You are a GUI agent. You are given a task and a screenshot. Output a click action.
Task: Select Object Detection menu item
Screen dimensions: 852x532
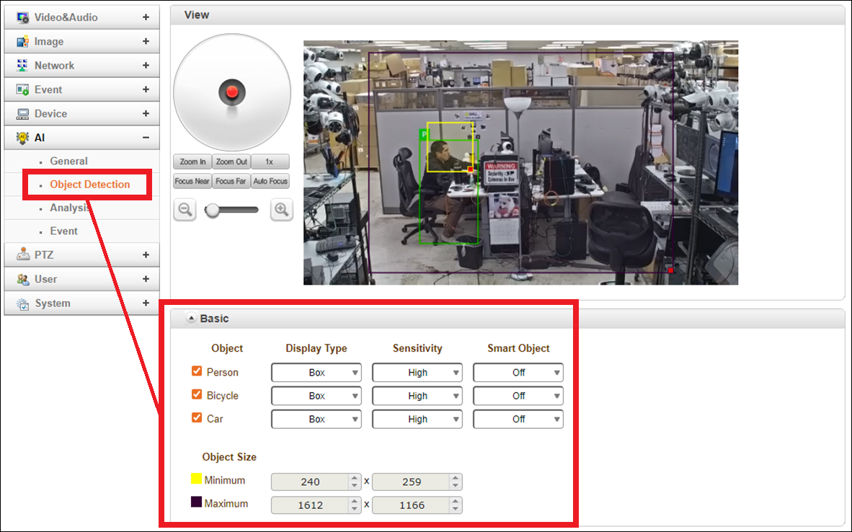89,185
